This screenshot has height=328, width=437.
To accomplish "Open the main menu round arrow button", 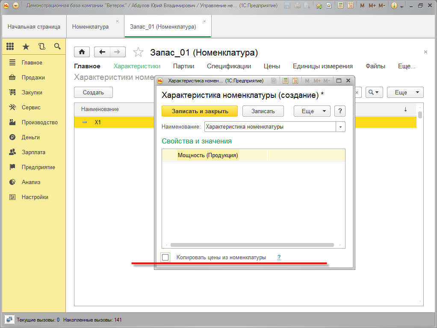I will [x=16, y=6].
